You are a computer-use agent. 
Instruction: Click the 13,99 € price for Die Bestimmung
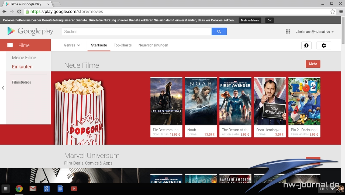(175, 134)
